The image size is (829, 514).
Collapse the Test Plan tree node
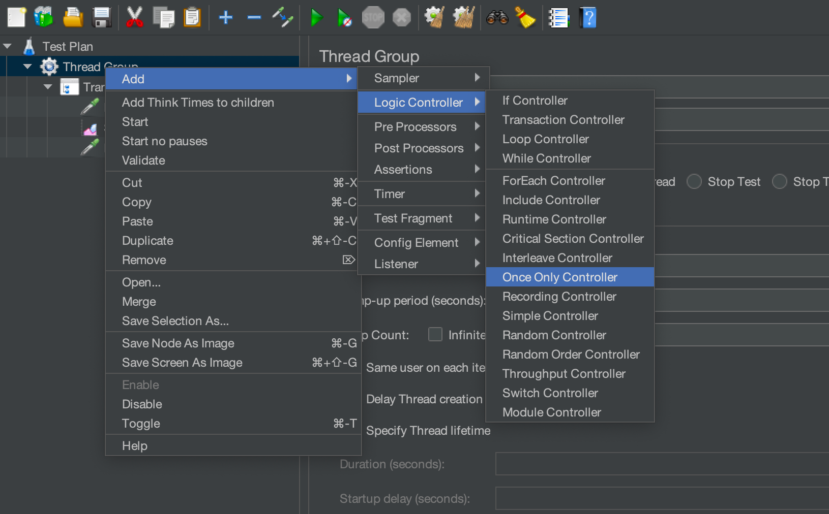(x=8, y=46)
